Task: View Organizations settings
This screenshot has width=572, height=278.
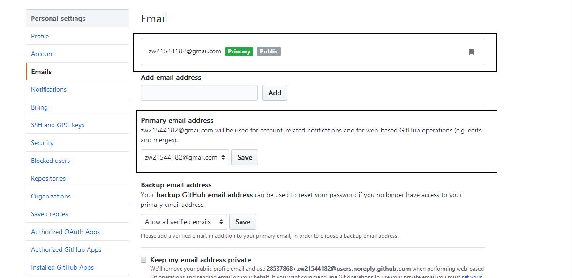Action: pyautogui.click(x=51, y=196)
